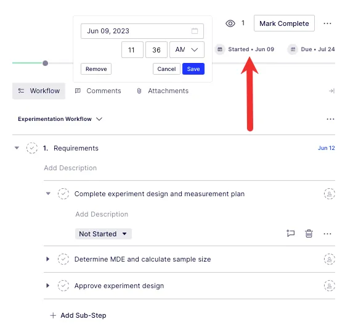Open the three-dot menu beside Mark Complete
The image size is (353, 327).
point(327,23)
